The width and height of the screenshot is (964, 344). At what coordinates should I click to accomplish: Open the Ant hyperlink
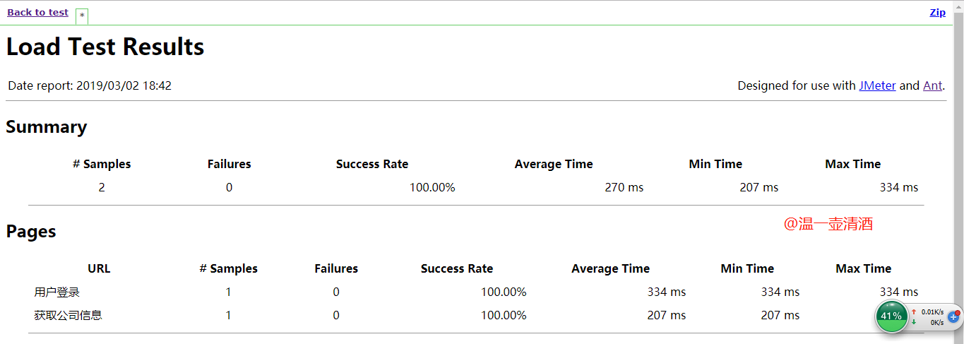tap(932, 85)
